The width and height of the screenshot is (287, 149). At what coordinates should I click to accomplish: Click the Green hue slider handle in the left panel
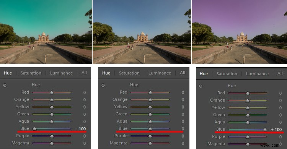[x=52, y=114]
